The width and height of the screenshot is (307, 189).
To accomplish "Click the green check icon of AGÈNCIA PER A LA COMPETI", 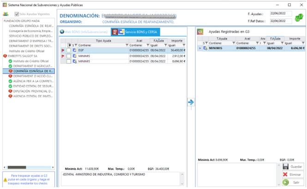I will pos(10,81).
